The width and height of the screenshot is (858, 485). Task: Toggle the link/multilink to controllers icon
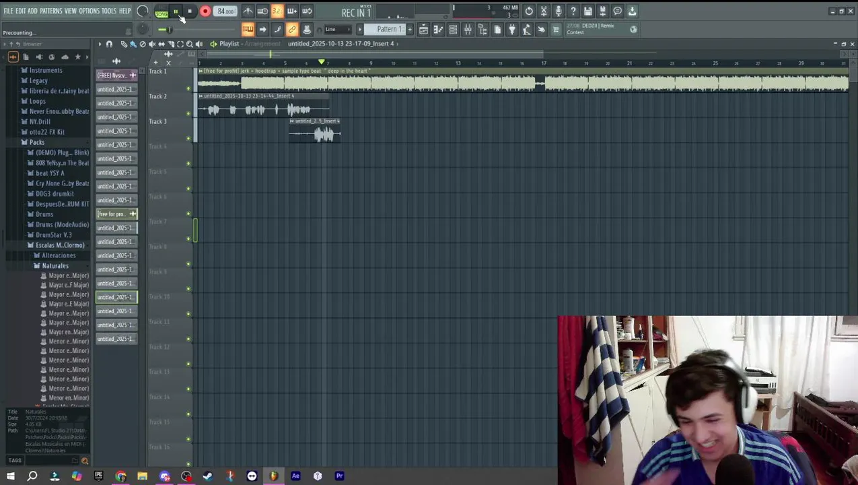click(292, 30)
